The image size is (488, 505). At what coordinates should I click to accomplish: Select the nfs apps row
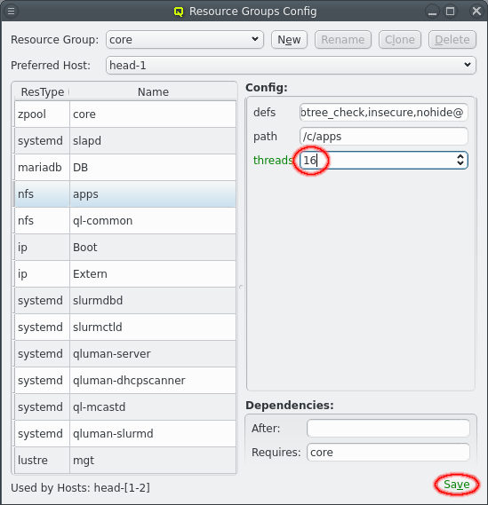pyautogui.click(x=125, y=194)
